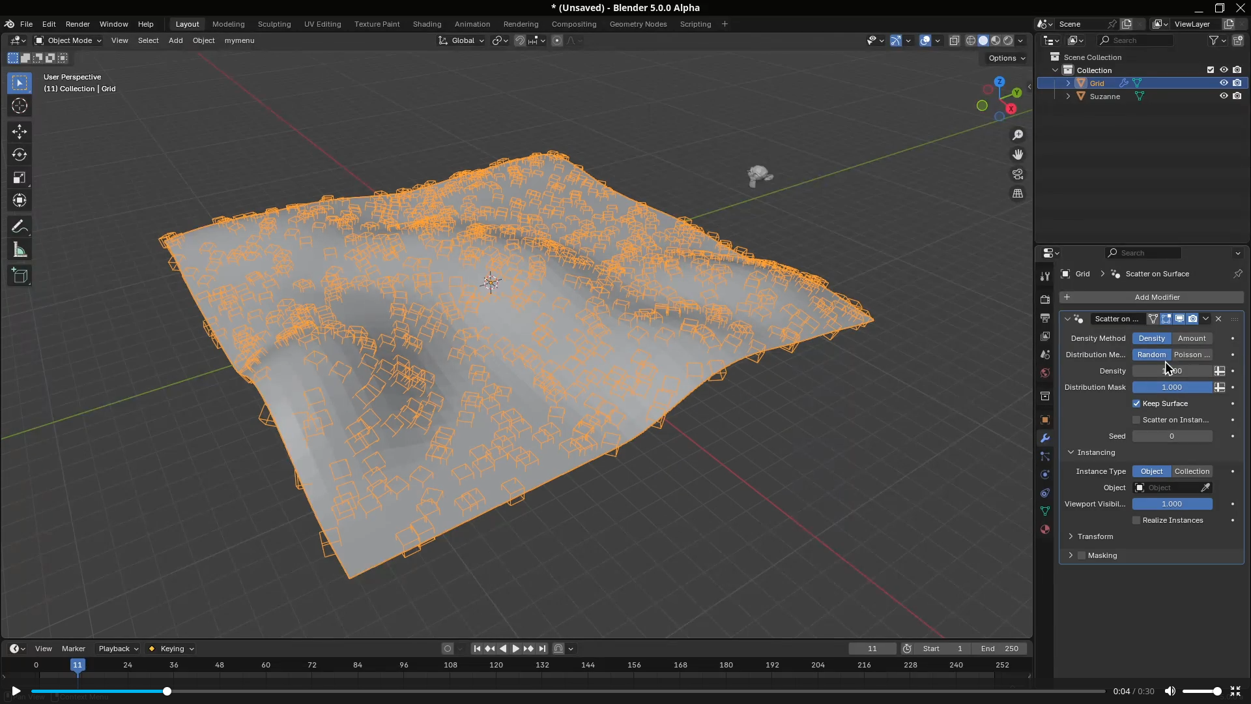Switch to the Geometry Nodes workspace tab
The image size is (1251, 704).
(x=639, y=24)
